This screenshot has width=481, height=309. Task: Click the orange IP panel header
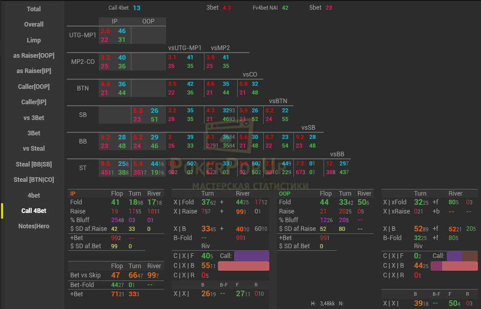(73, 194)
